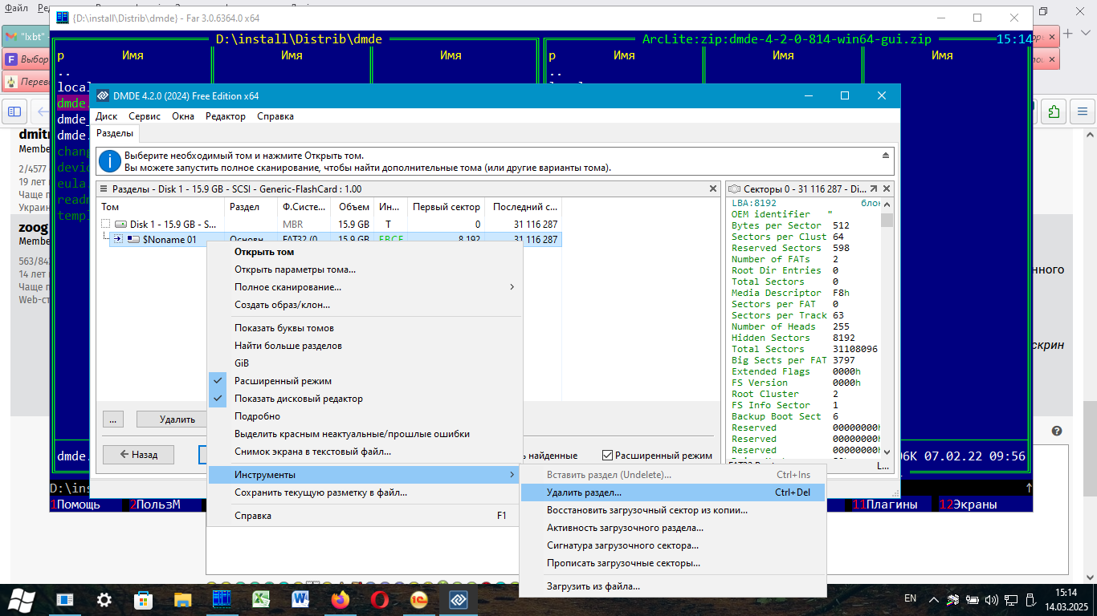Screen dimensions: 1097x616
Task: Toggle the Расширенный режим checkbox at the bottom
Action: click(608, 455)
